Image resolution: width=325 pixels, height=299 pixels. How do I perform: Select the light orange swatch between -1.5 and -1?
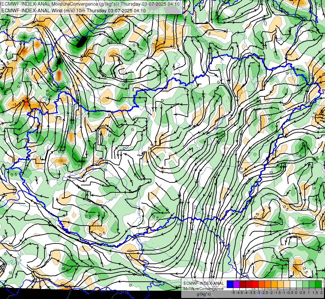pyautogui.click(x=281, y=284)
